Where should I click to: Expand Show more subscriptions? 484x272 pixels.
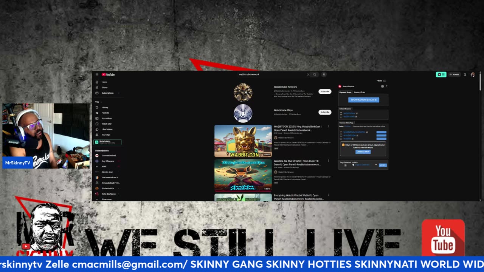107,199
